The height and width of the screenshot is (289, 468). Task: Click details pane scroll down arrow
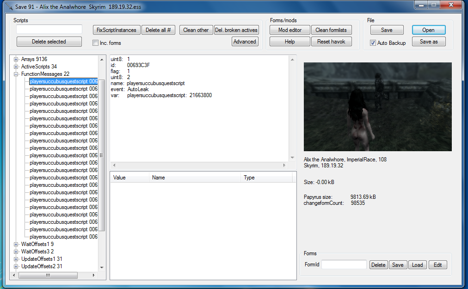pos(292,157)
